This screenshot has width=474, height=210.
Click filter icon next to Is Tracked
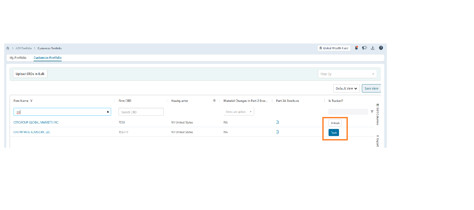click(x=372, y=112)
